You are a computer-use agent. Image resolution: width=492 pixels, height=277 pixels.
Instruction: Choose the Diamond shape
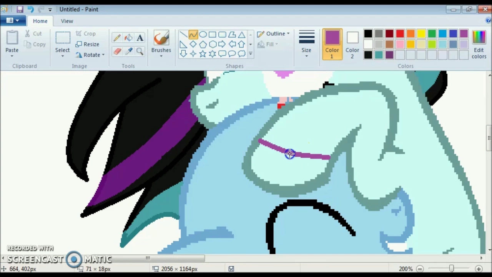coord(193,44)
